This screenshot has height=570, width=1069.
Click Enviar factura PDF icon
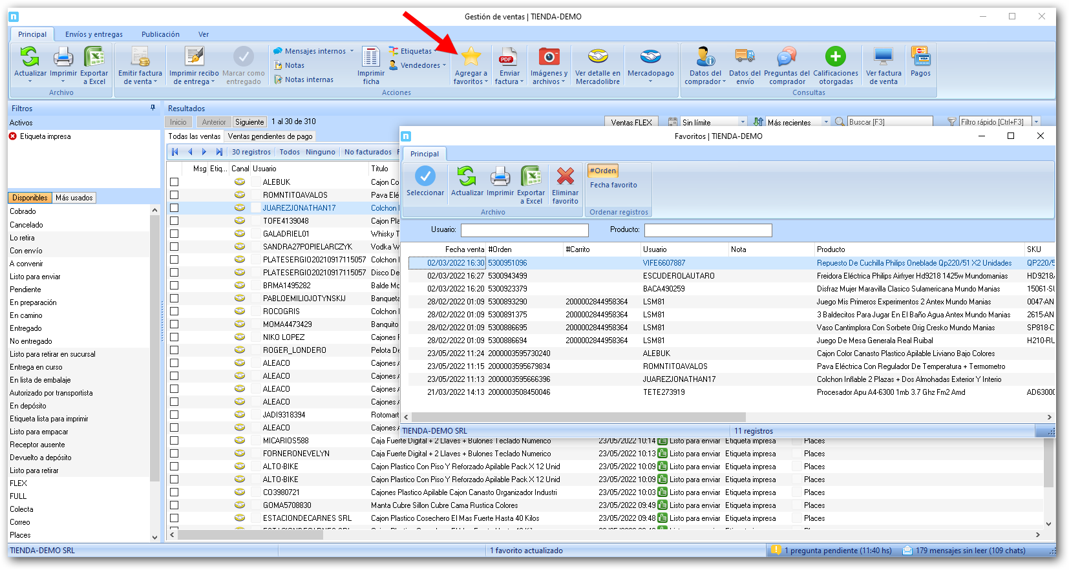[509, 58]
